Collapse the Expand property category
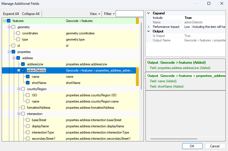The image size is (228, 151). [148, 13]
